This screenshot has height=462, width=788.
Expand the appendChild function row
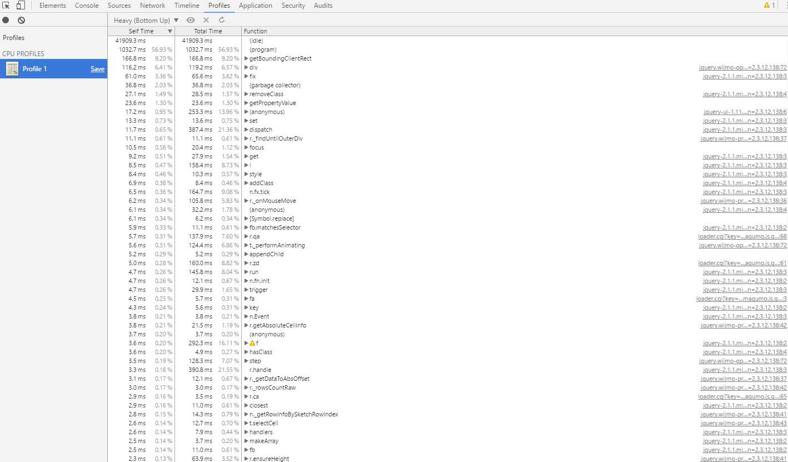pos(246,254)
